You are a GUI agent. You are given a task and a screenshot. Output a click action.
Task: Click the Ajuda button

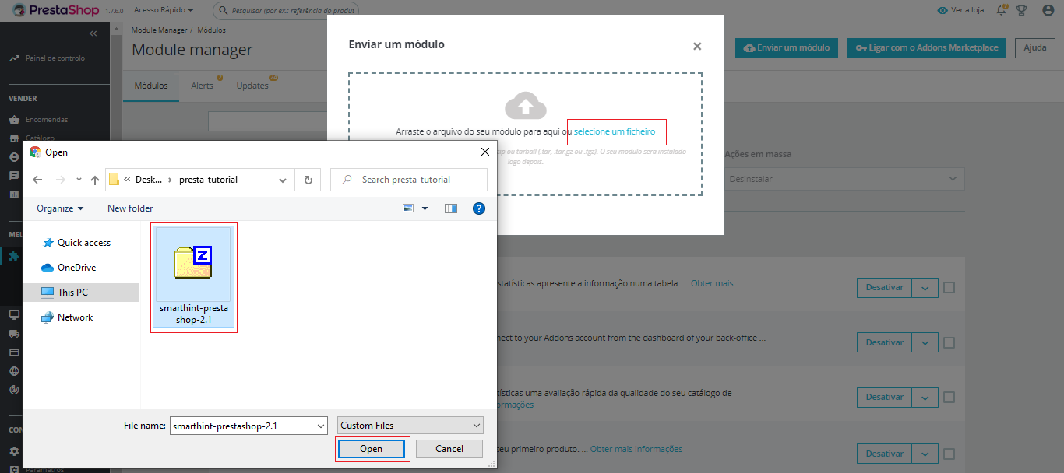[1034, 47]
